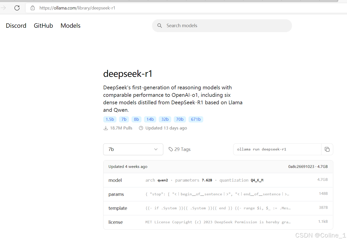Open the Models page in the navigation
Screen dimensions: 347x241
70,26
